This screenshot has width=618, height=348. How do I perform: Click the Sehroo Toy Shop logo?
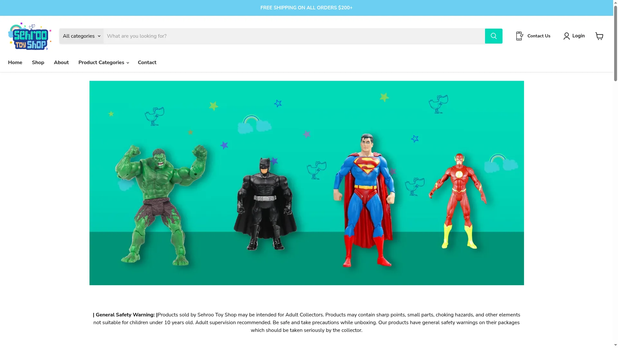click(30, 36)
